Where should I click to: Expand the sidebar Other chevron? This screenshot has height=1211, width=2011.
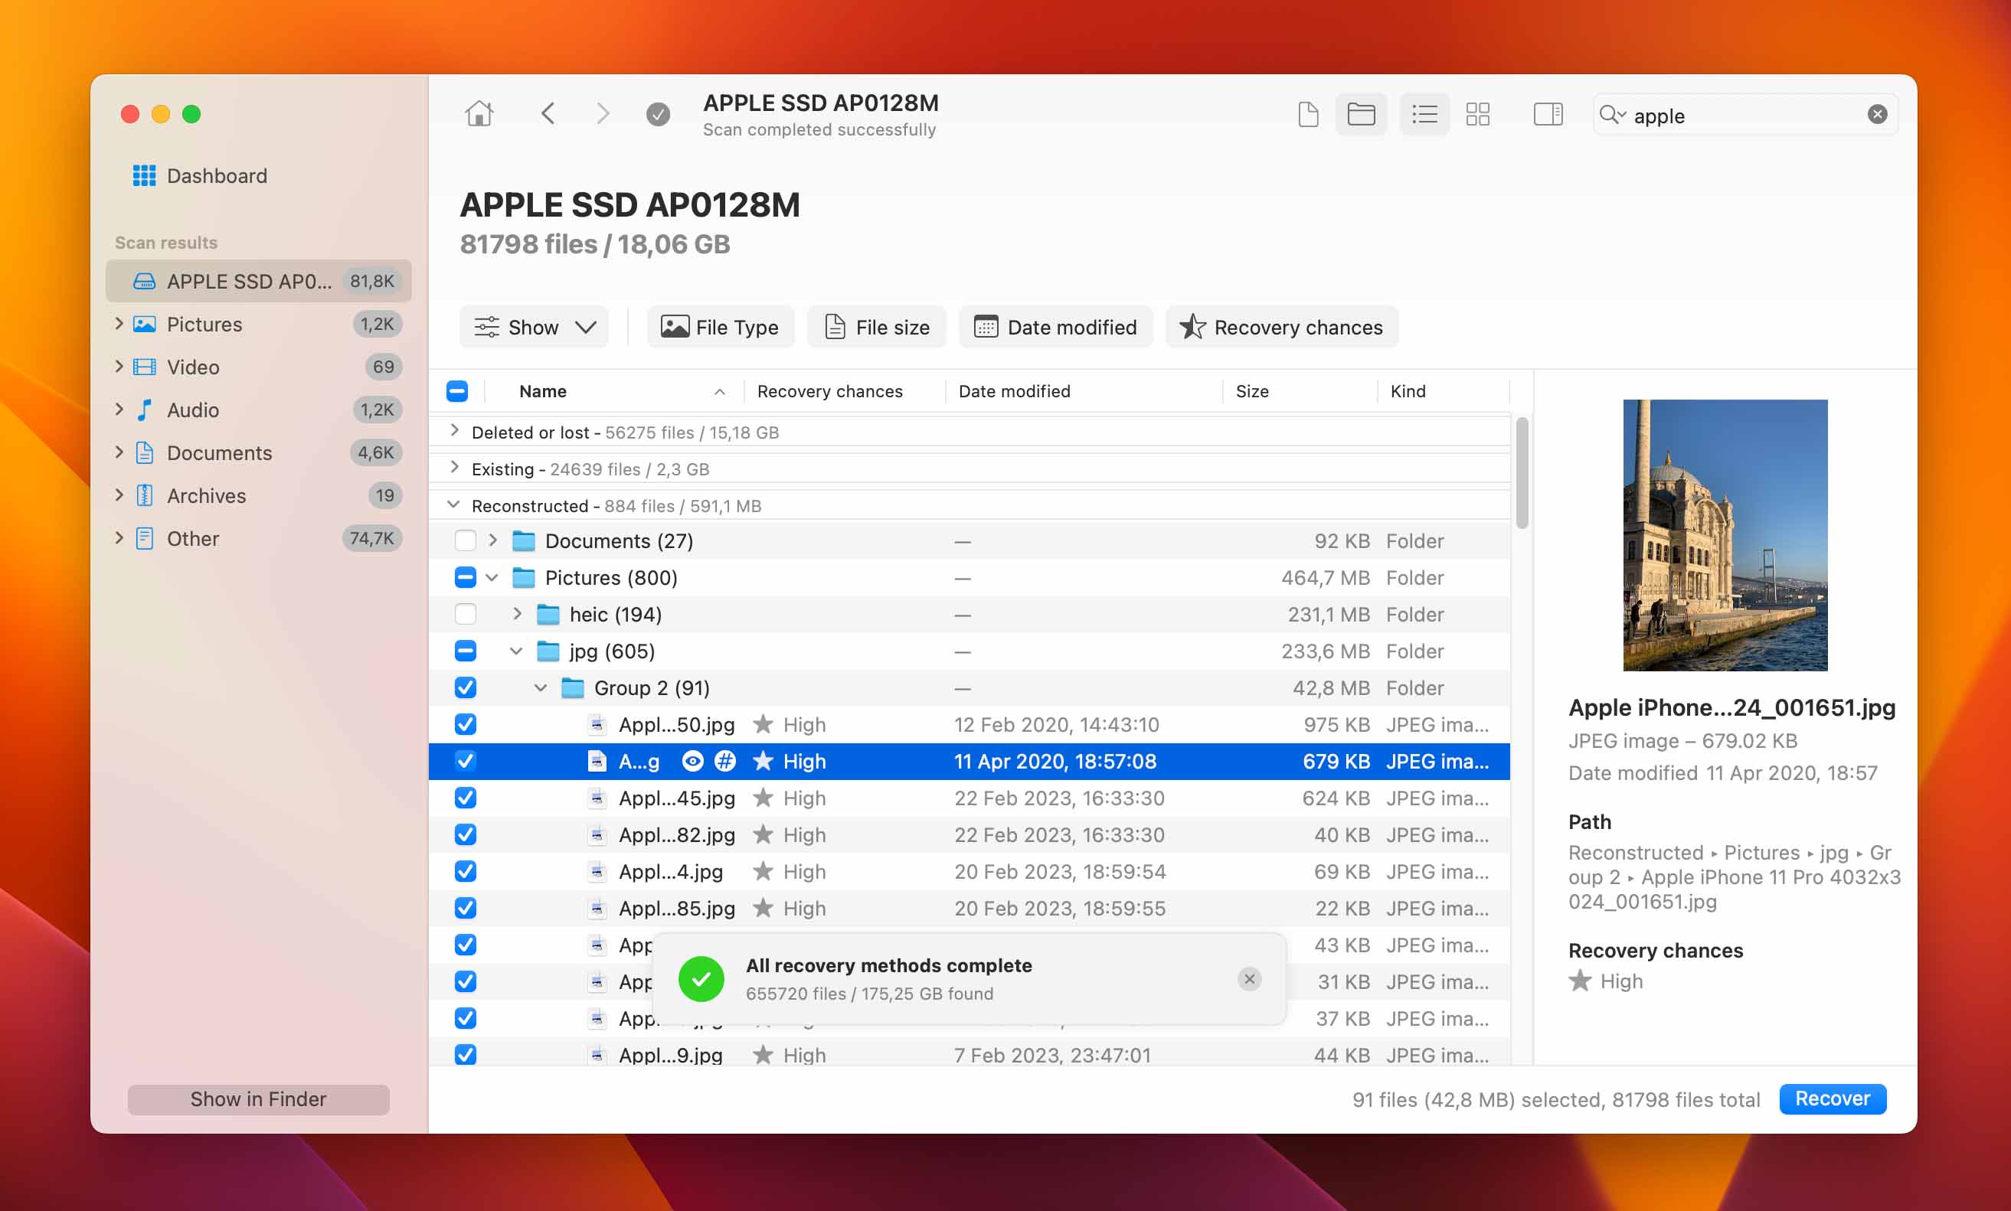pos(119,538)
